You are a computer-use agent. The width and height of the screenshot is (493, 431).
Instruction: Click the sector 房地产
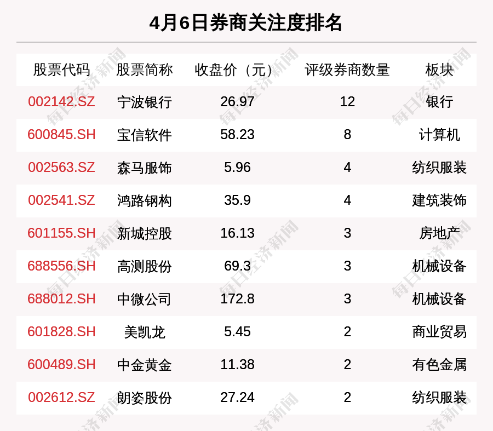pos(439,234)
